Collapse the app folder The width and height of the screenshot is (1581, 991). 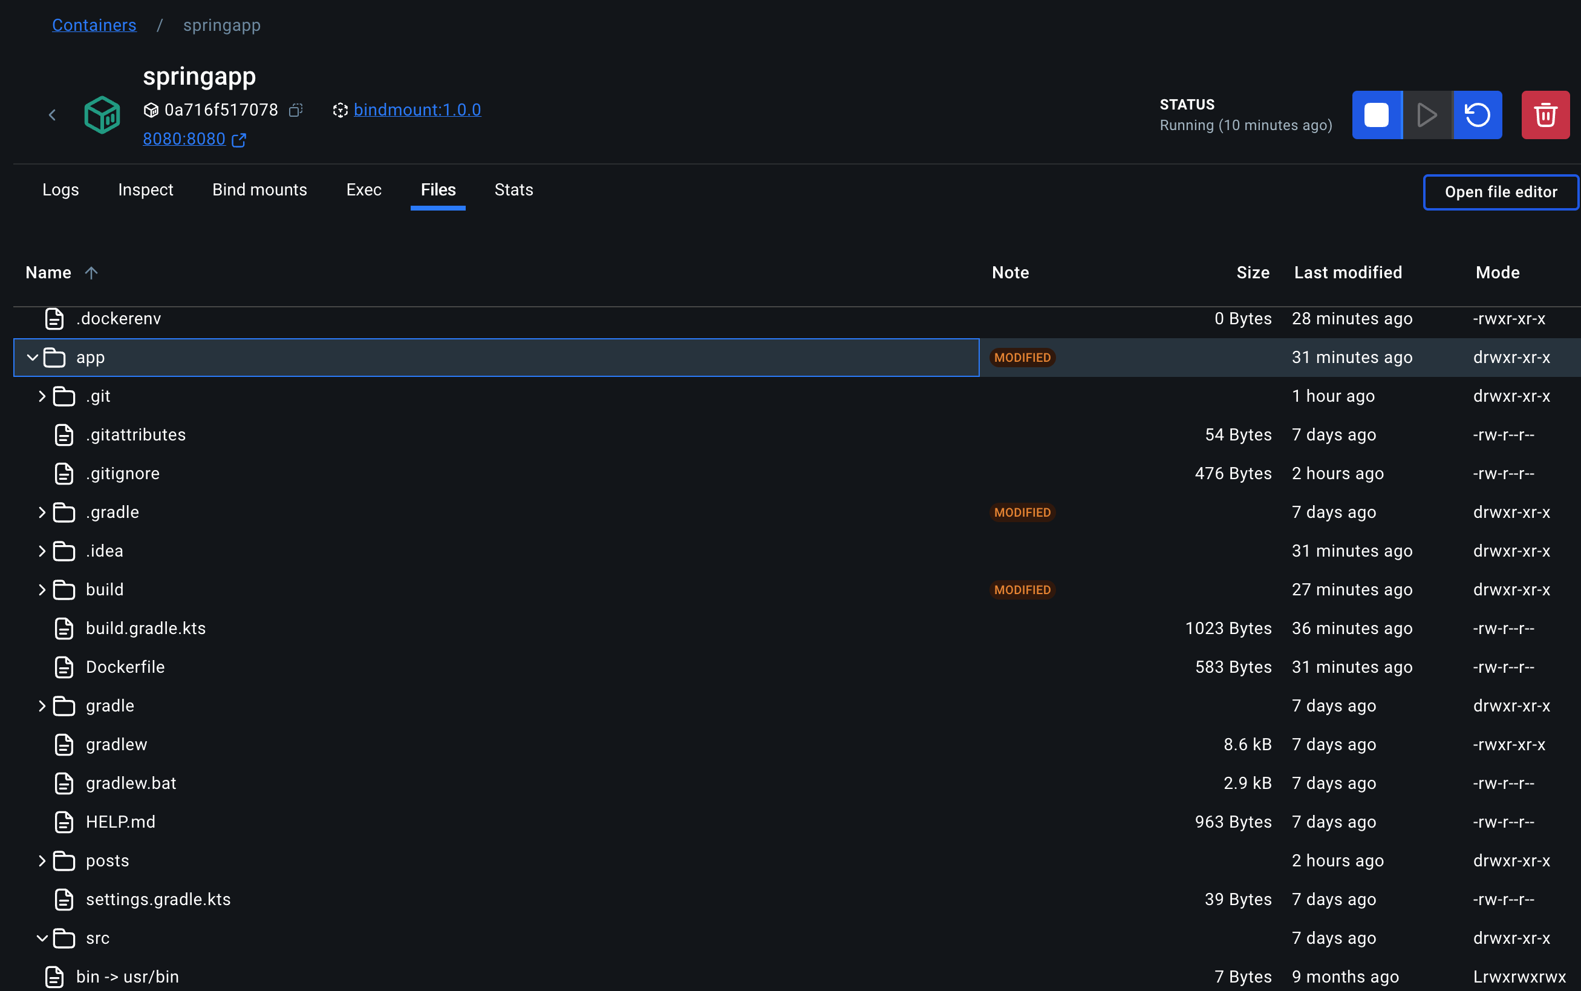[32, 358]
